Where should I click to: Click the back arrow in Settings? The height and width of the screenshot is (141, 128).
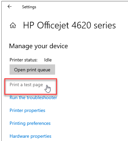[10, 7]
